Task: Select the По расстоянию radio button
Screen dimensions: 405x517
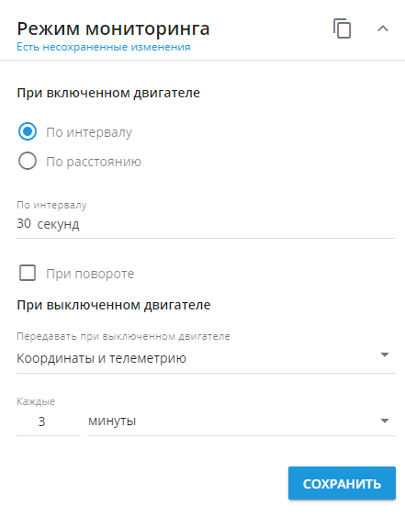Action: click(28, 161)
